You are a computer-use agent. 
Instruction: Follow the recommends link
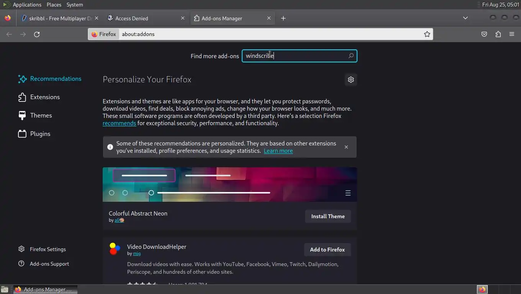[x=119, y=123]
